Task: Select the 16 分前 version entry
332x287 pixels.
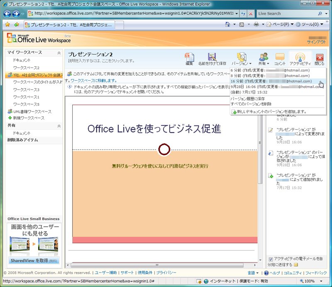Action: [x=278, y=81]
